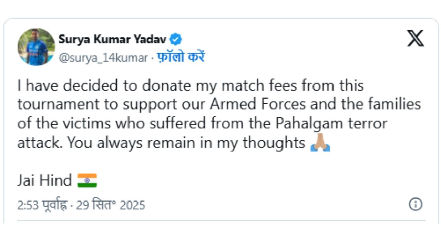The image size is (441, 248).
Task: Open Surya Kumar Yadav's profile picture
Action: [36, 47]
